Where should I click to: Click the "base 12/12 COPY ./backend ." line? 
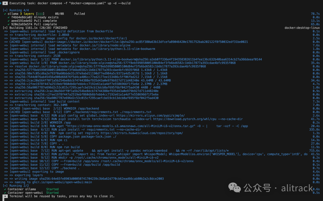click(42, 168)
